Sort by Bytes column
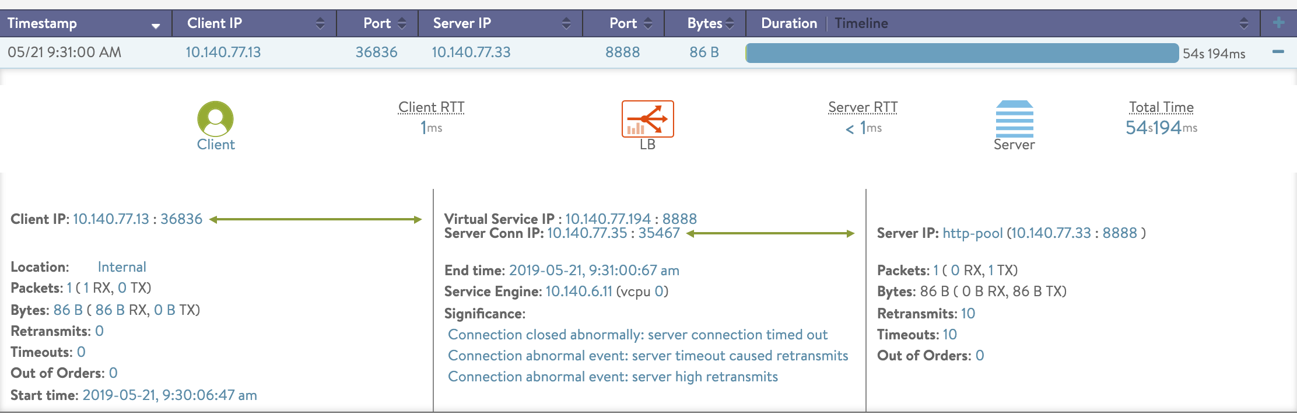1297x414 pixels. tap(730, 23)
